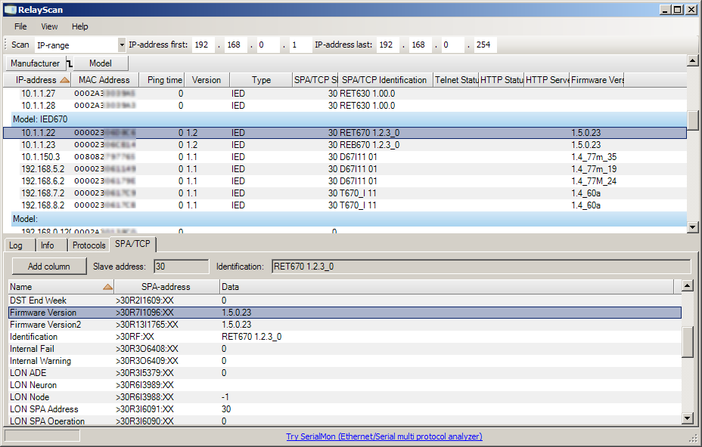Switch to the SPA/TCP tab

(132, 244)
